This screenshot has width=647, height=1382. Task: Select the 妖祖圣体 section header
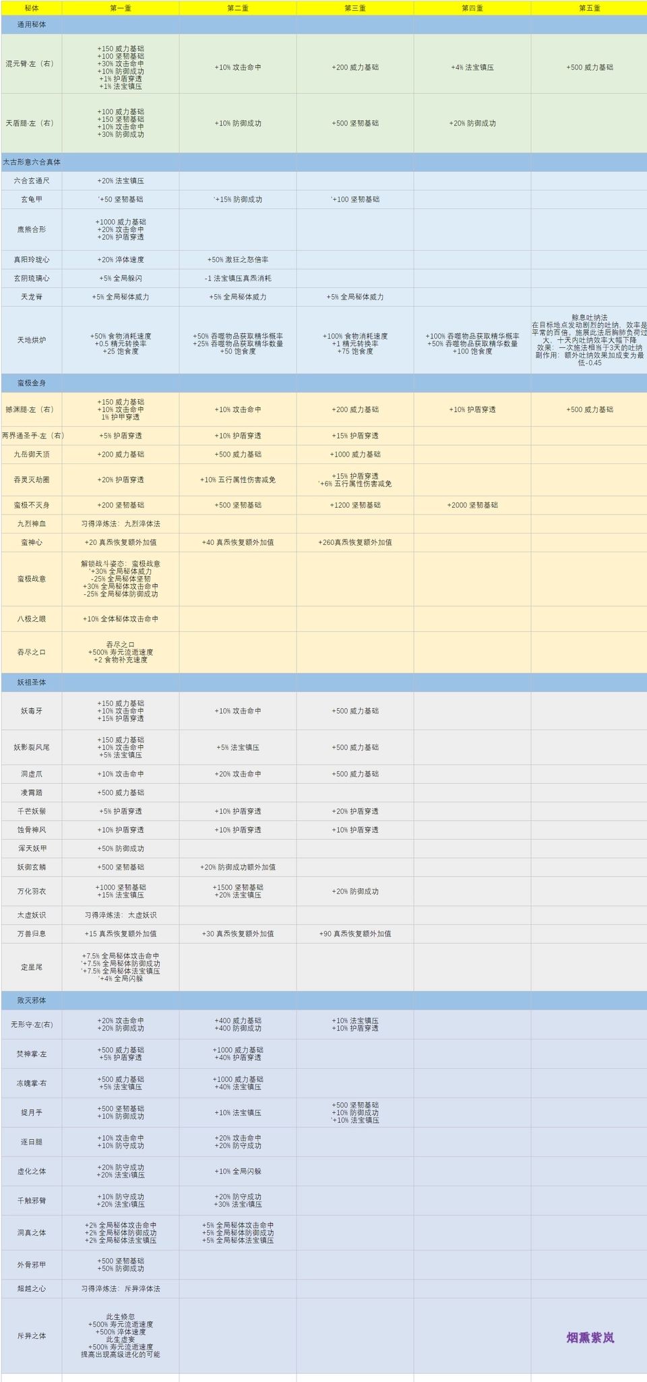pos(32,683)
